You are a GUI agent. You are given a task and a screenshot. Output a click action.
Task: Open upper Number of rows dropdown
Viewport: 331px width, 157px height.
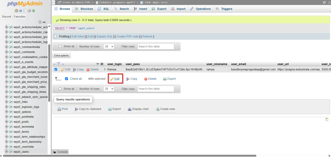pyautogui.click(x=109, y=46)
